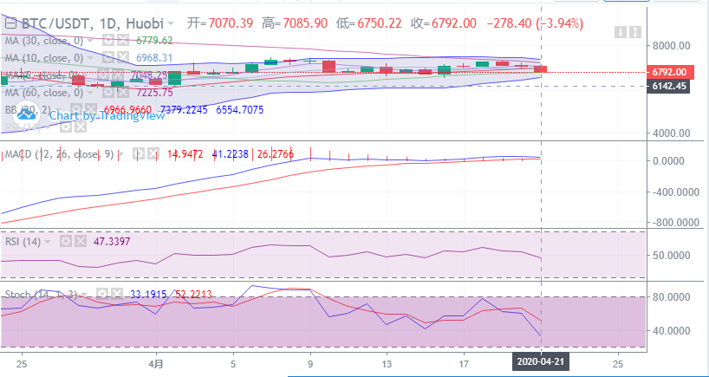Expand MA (60, close, 0) dropdown arrow
709x377 pixels.
pyautogui.click(x=90, y=93)
